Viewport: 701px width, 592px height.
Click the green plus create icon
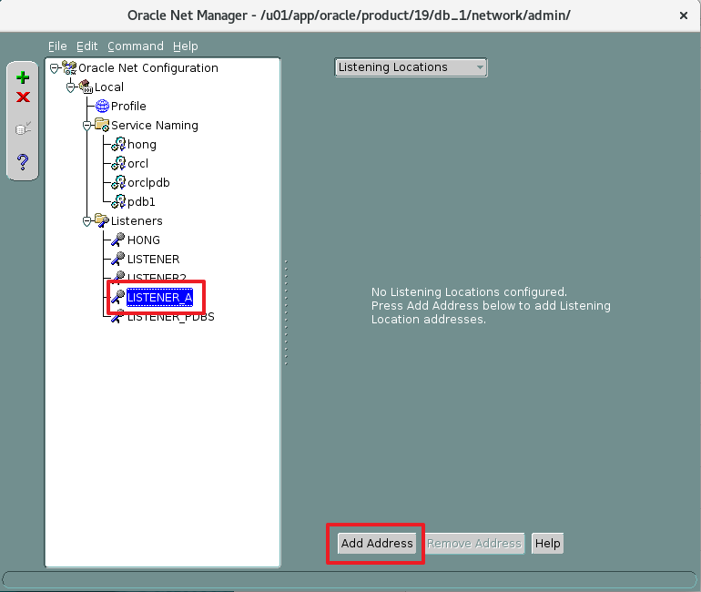[x=23, y=77]
